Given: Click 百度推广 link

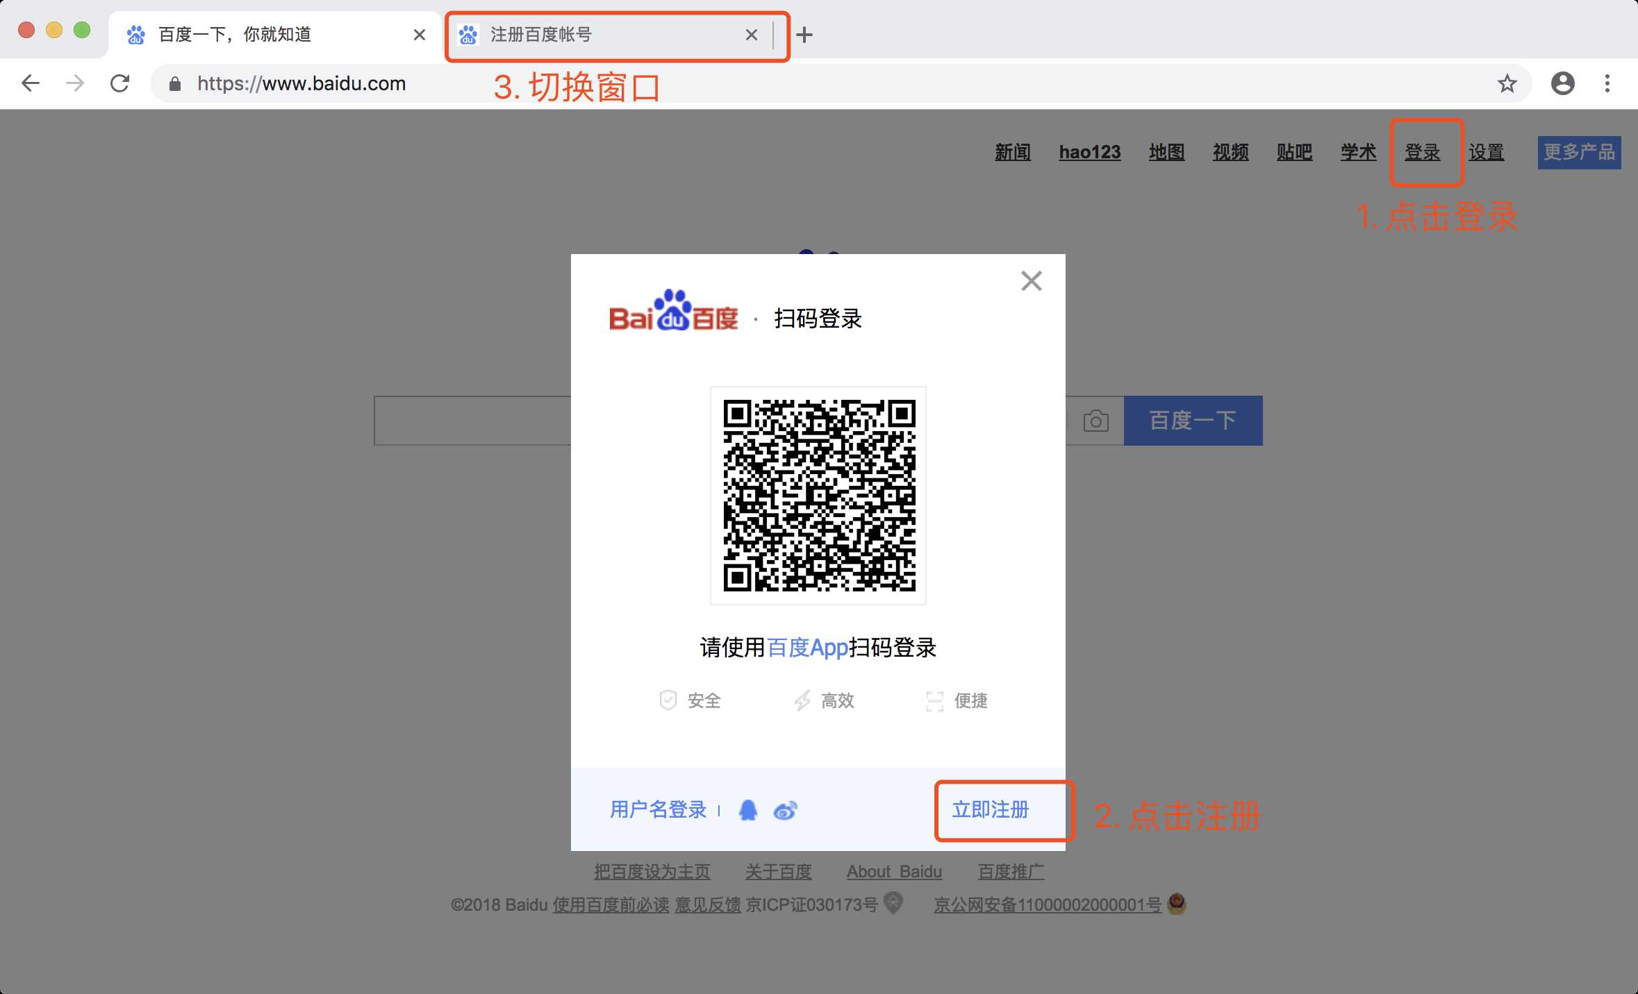Looking at the screenshot, I should click(1011, 872).
